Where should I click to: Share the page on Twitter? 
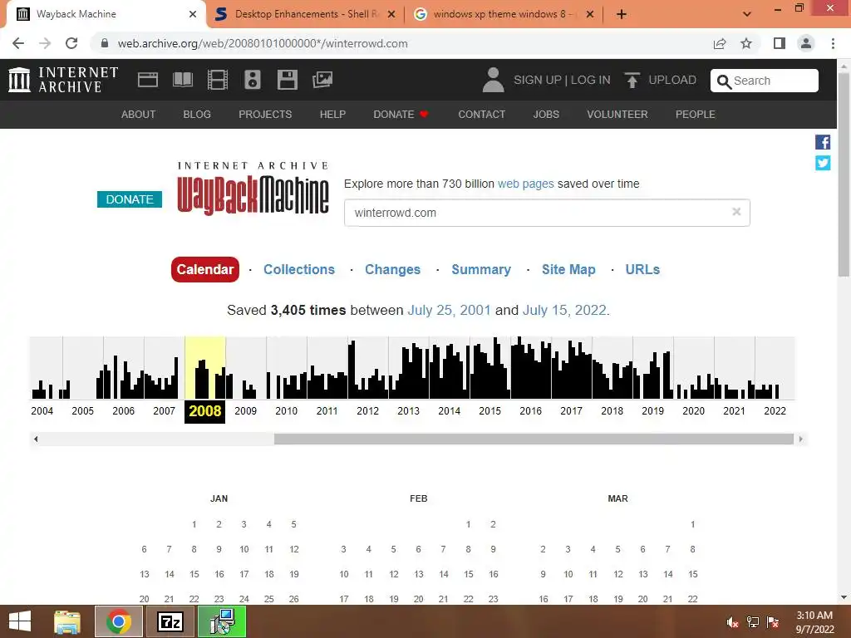point(823,163)
